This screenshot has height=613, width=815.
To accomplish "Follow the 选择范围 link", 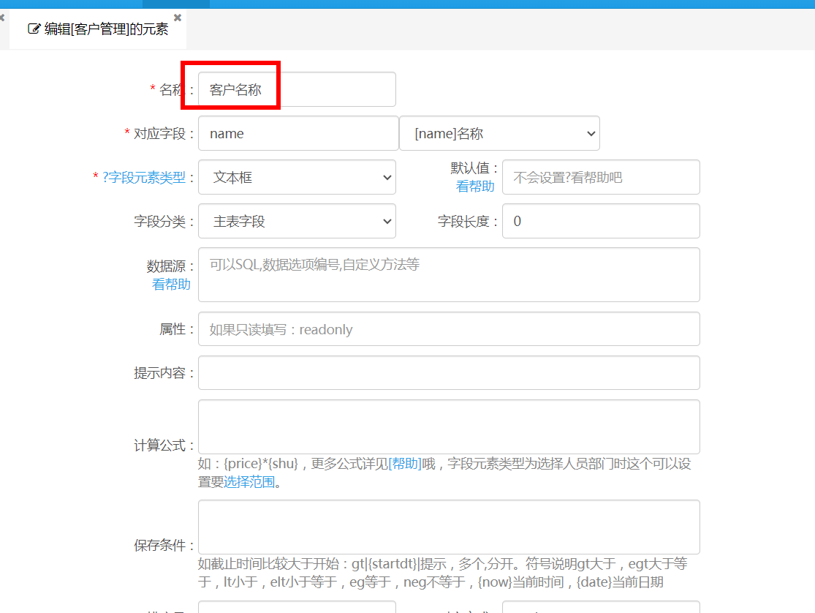I will [x=249, y=482].
